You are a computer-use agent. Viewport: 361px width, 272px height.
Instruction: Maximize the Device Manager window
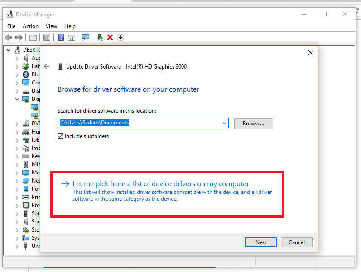(x=324, y=15)
